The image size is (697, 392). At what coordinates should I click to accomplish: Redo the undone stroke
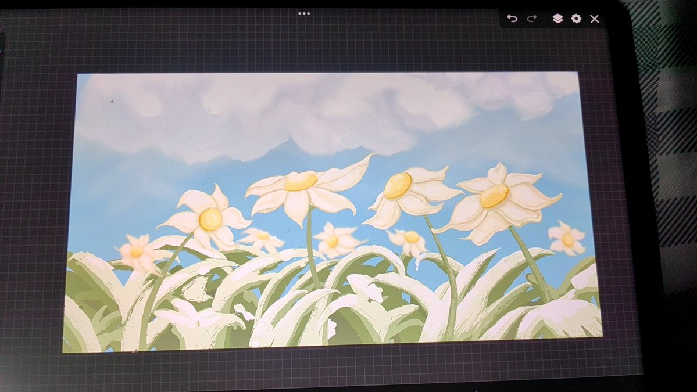tap(532, 18)
